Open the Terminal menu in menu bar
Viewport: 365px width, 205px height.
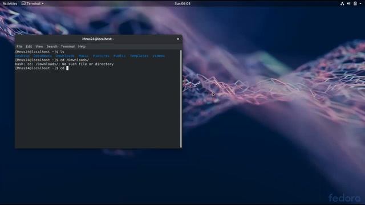pos(68,47)
